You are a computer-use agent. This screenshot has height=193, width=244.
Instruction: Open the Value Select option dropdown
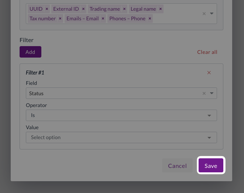coord(121,137)
